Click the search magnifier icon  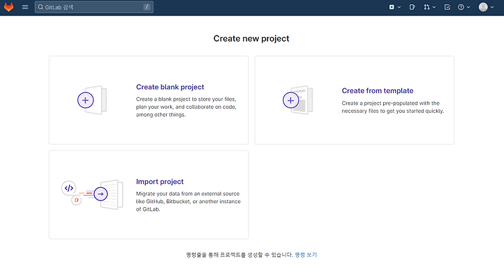point(40,7)
